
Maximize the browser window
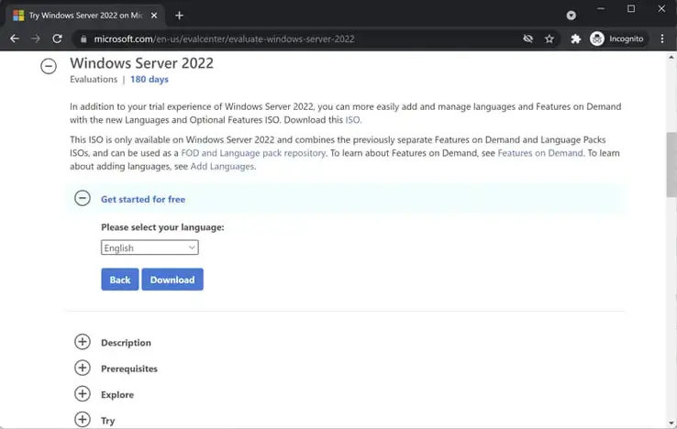click(631, 8)
